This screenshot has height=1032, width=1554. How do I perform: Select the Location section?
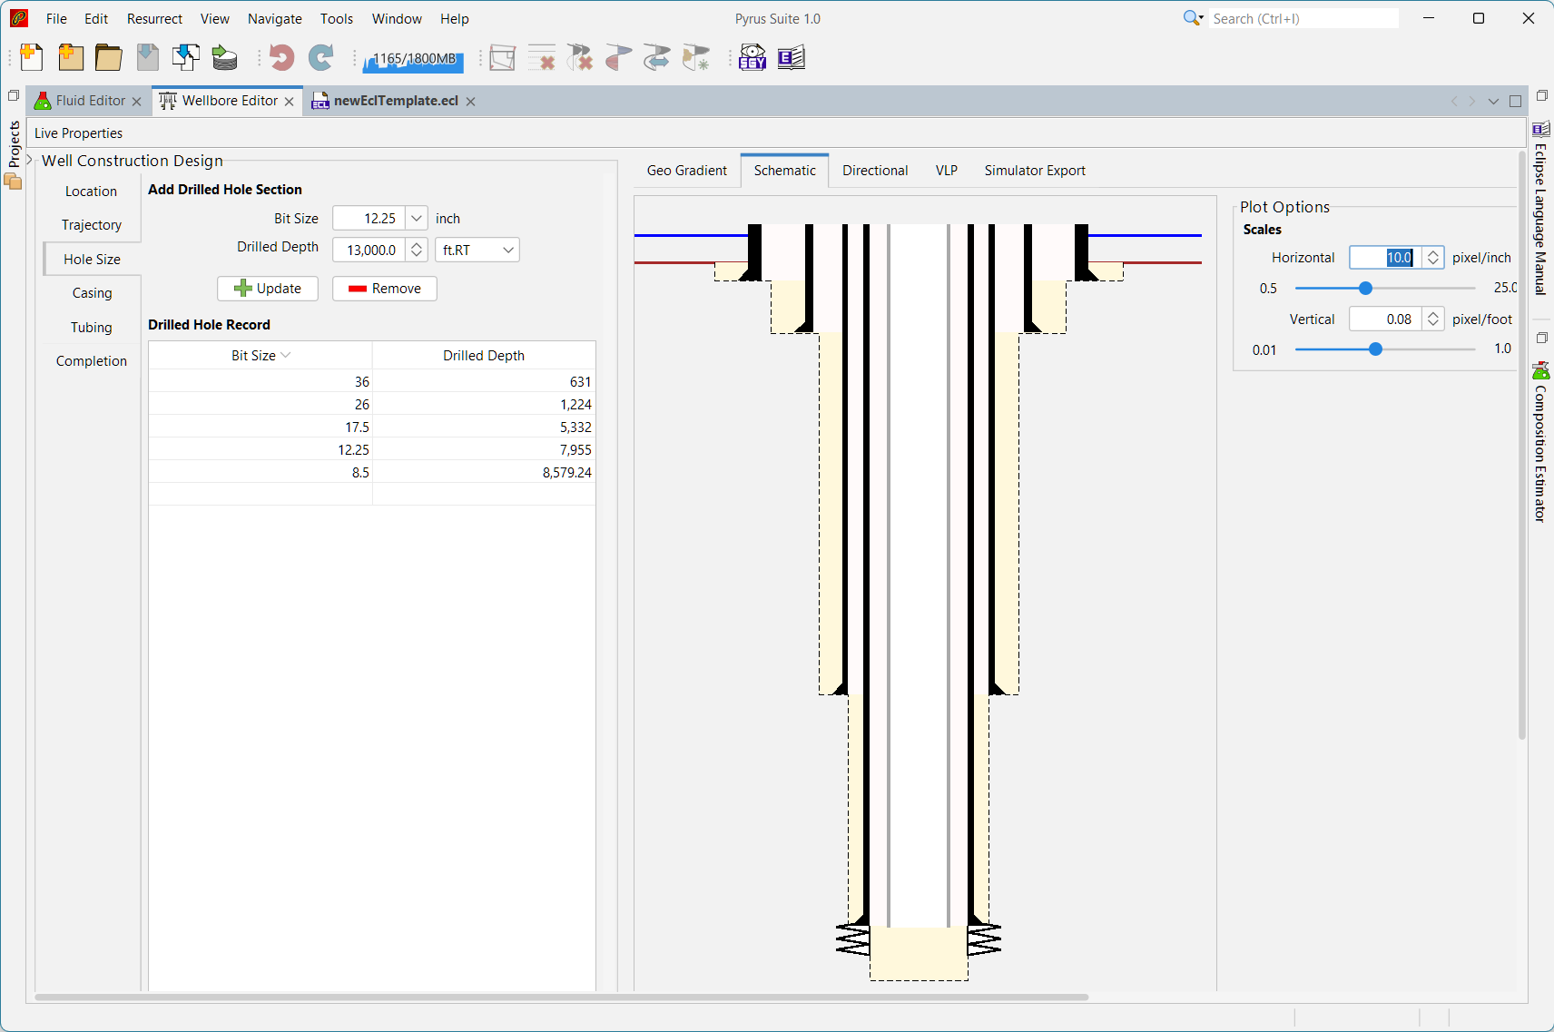point(91,192)
